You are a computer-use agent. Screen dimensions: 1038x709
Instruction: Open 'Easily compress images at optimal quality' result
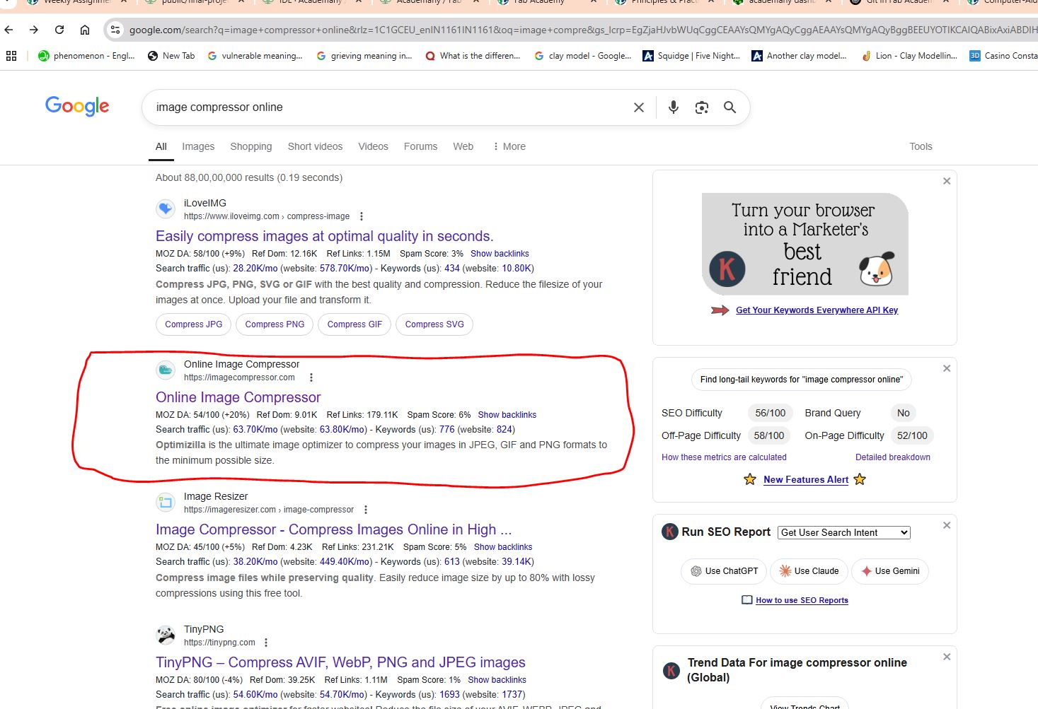pyautogui.click(x=325, y=236)
